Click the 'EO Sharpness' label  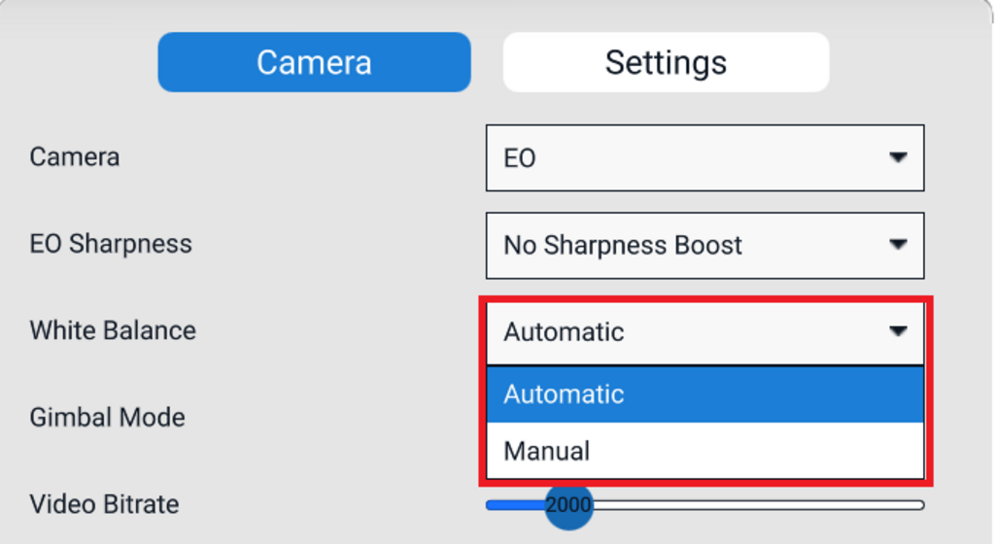[111, 244]
